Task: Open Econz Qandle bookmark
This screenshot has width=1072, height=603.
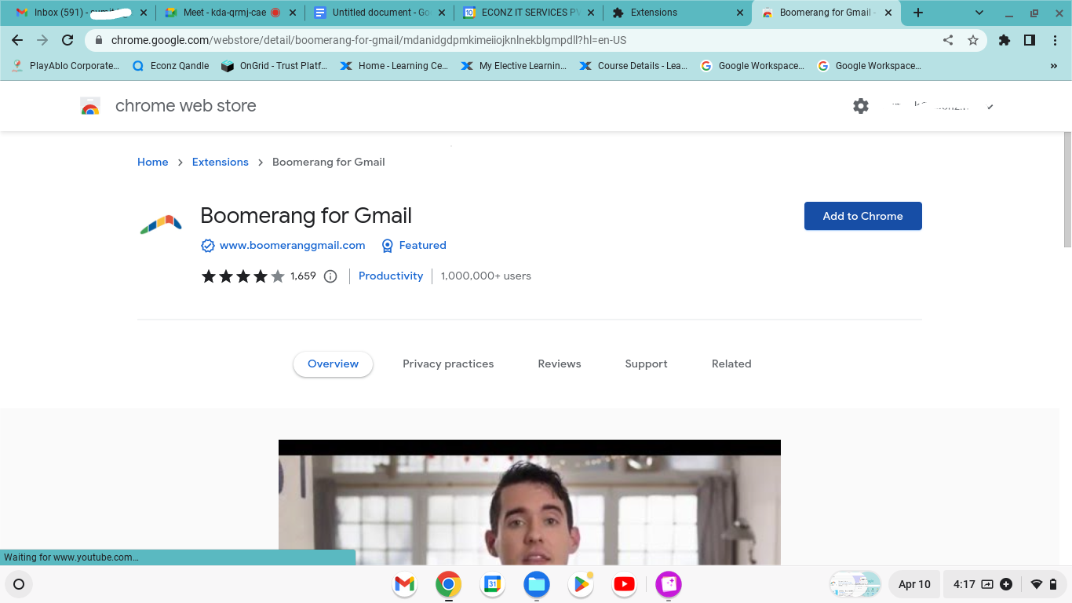Action: coord(170,66)
